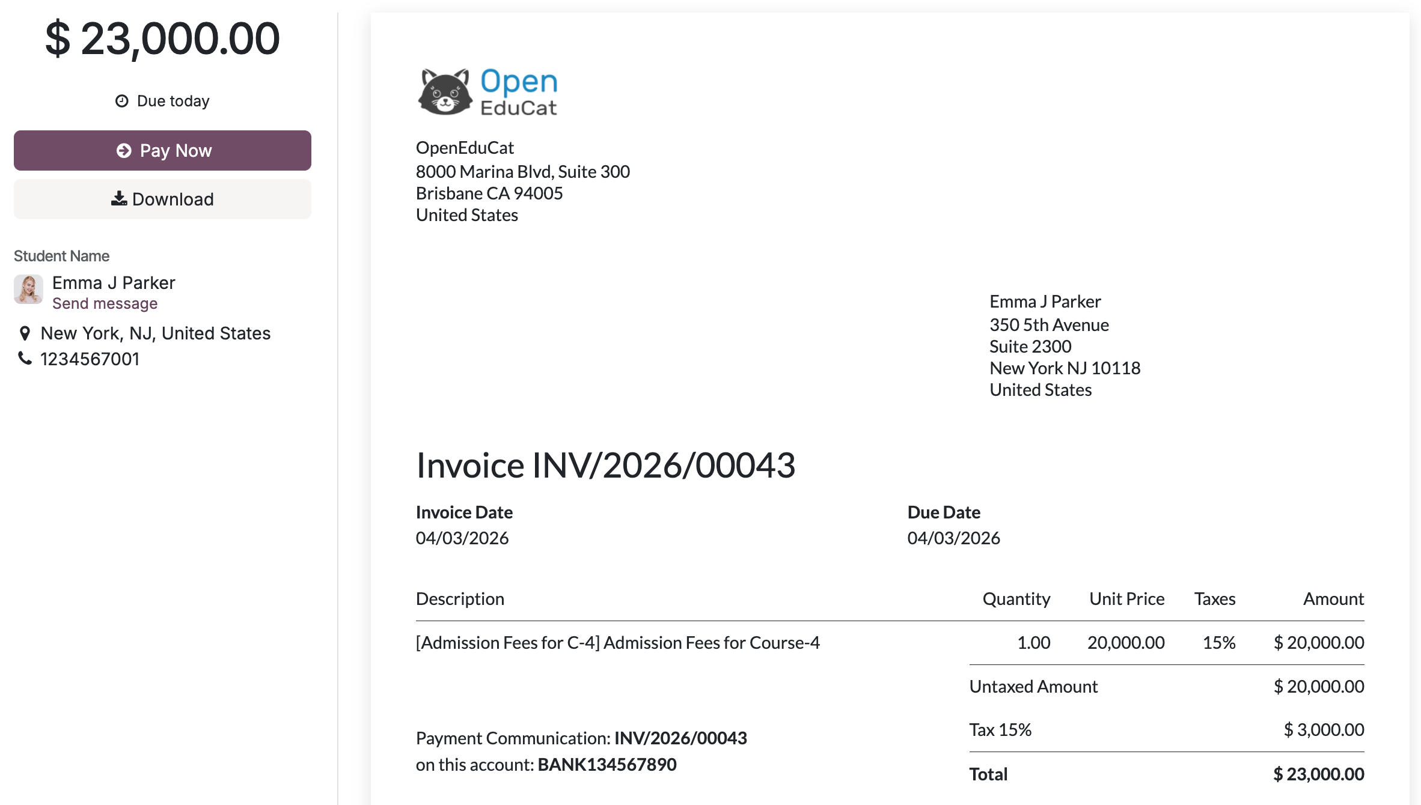Click the location pin icon near New York address

coord(25,333)
